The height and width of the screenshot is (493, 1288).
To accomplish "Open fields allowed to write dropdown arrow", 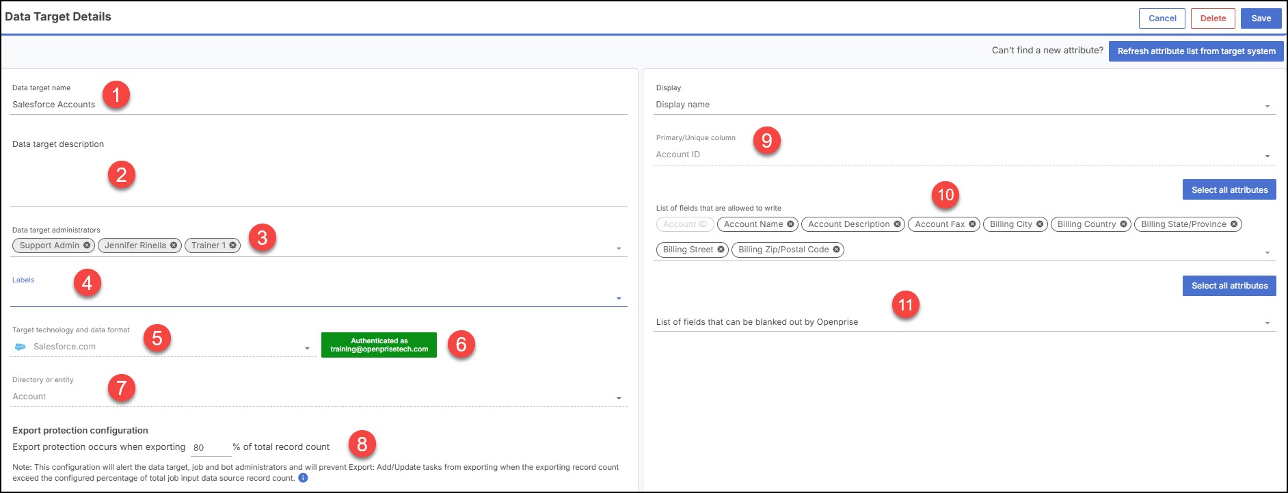I will point(1267,252).
